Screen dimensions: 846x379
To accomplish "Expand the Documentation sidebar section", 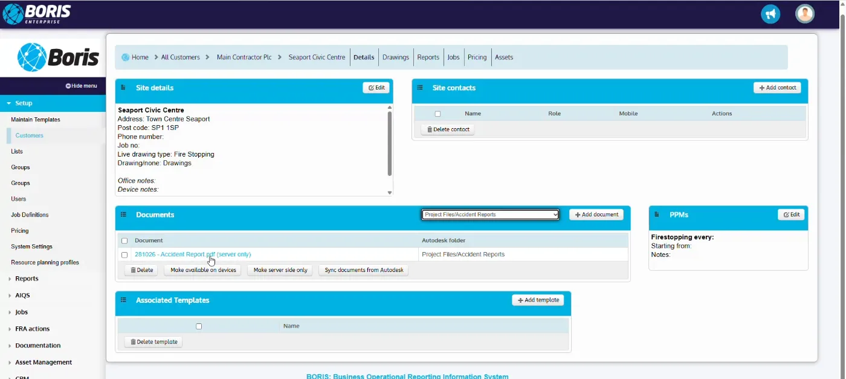I will [x=37, y=346].
